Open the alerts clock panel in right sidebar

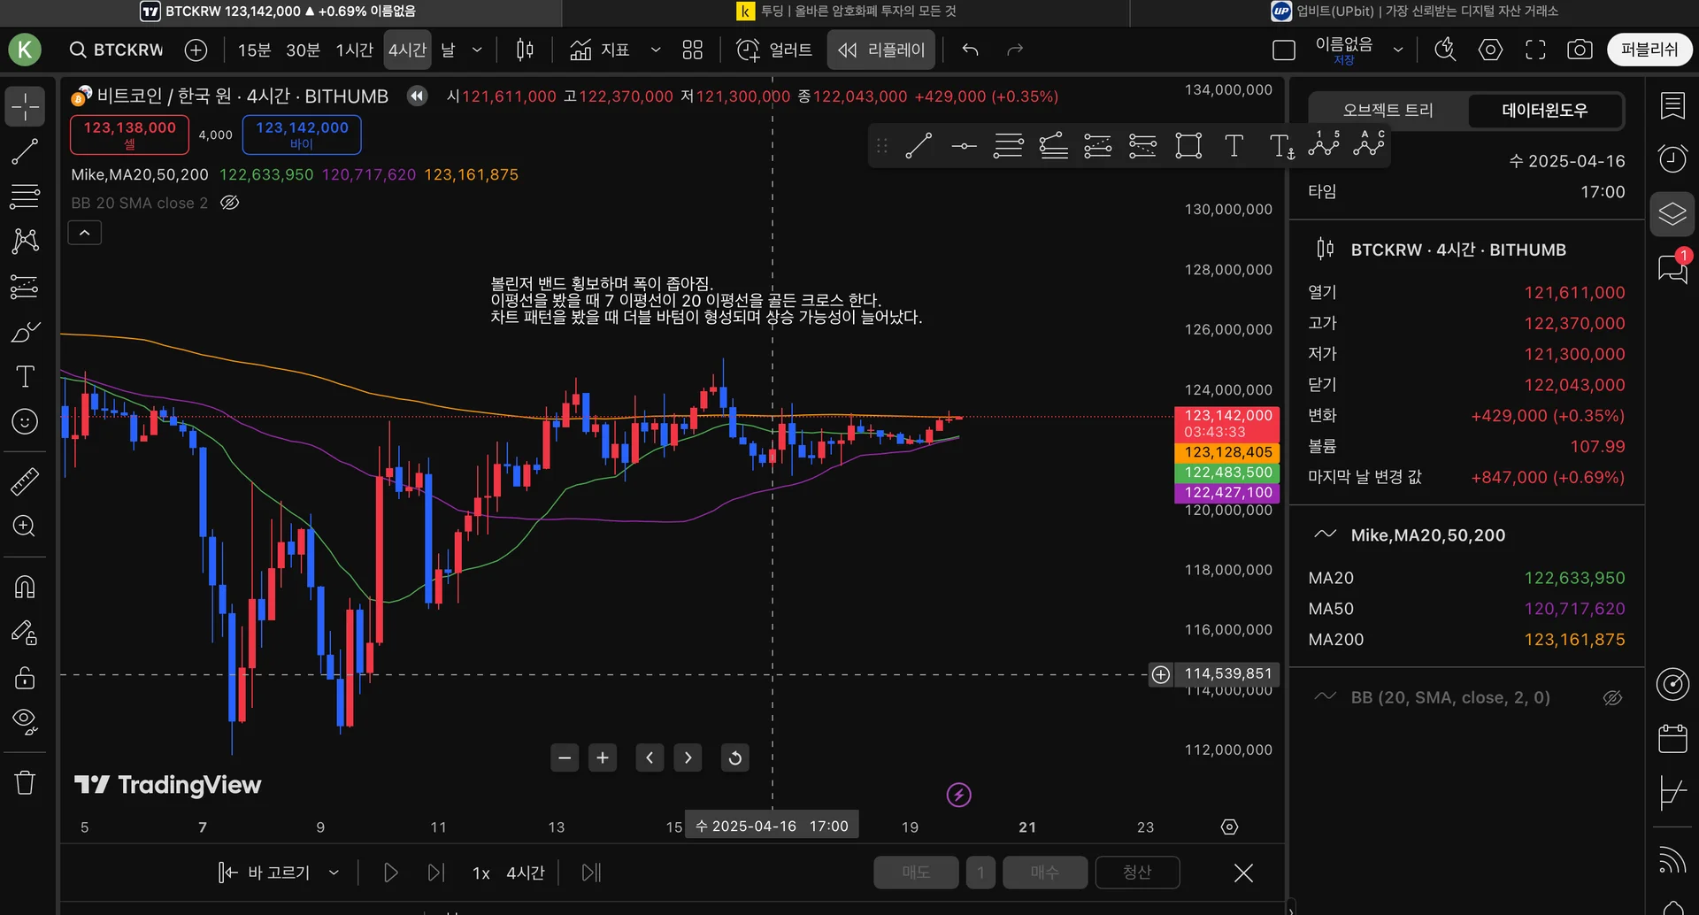click(x=1672, y=159)
